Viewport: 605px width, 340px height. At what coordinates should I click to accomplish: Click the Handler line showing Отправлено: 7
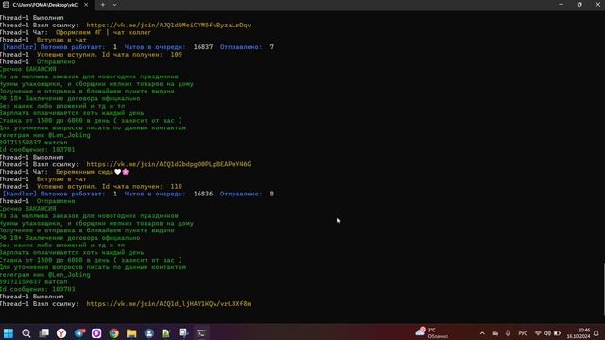pos(138,47)
